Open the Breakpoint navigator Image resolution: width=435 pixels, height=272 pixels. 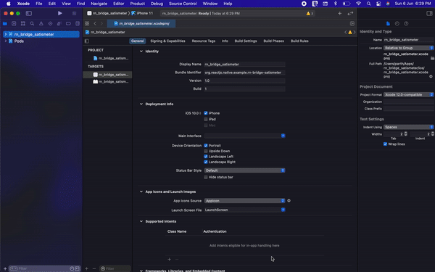[68, 24]
